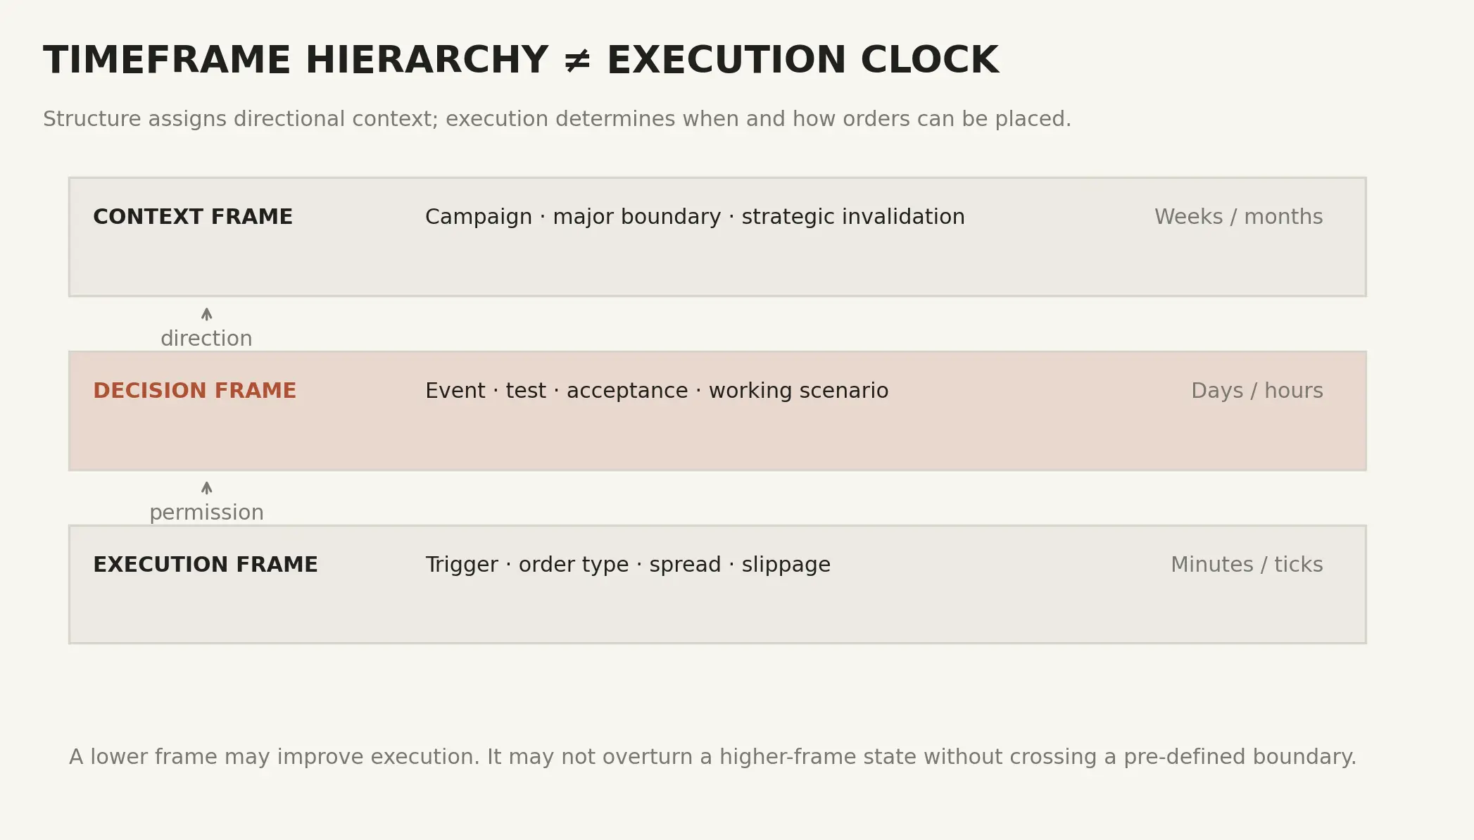Screen dimensions: 1474x840
Task: Click 'Trigger · order type · spread · slippage' text
Action: click(628, 565)
